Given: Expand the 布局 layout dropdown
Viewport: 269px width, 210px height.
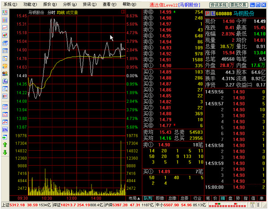Looking at the screenshot, I should click(x=134, y=198).
